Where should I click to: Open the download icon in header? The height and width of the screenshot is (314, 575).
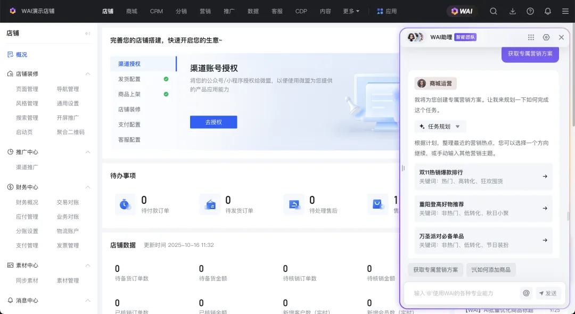[x=513, y=11]
